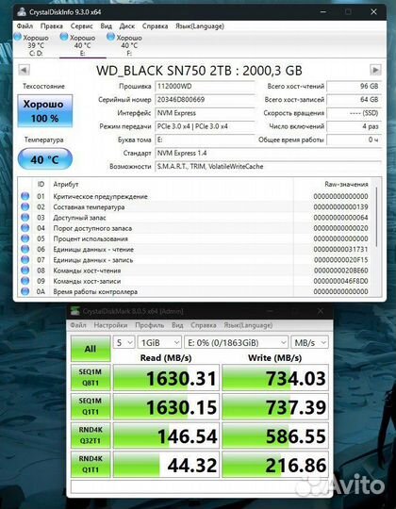Screen dimensions: 396x509
Task: Click the CrystalDiskMark title bar app icon
Action: click(75, 311)
